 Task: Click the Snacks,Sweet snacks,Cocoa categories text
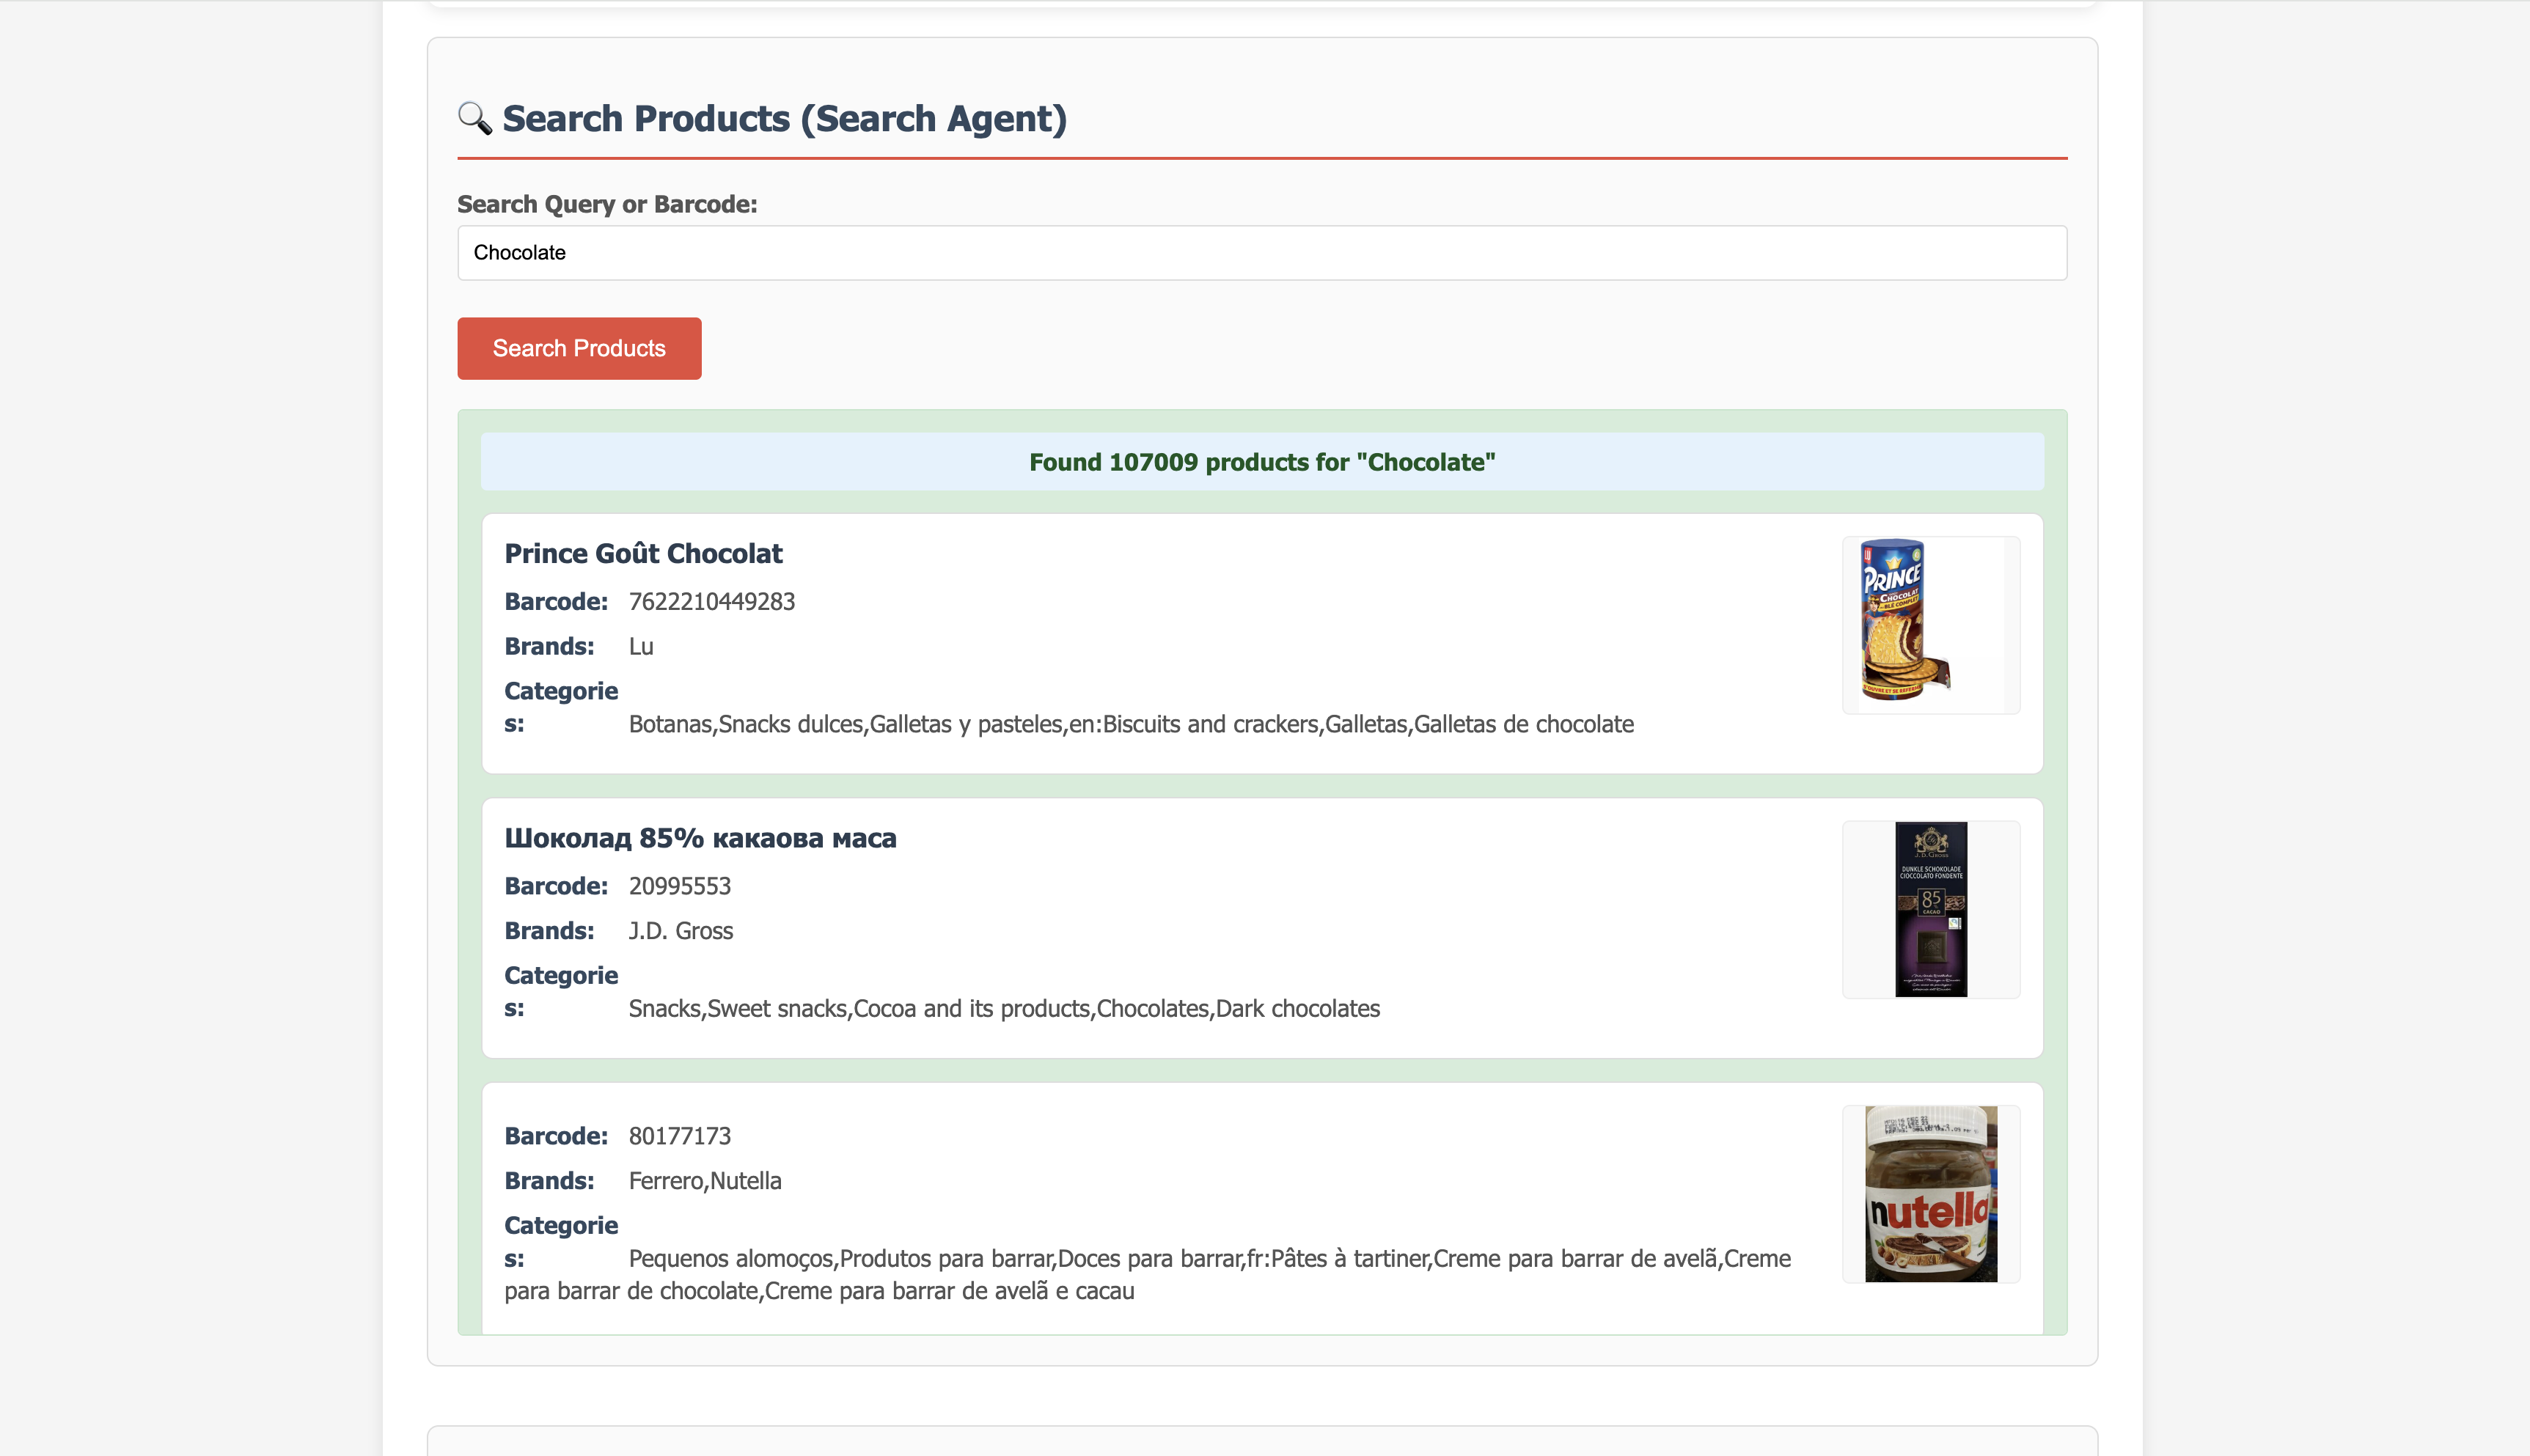1004,1008
